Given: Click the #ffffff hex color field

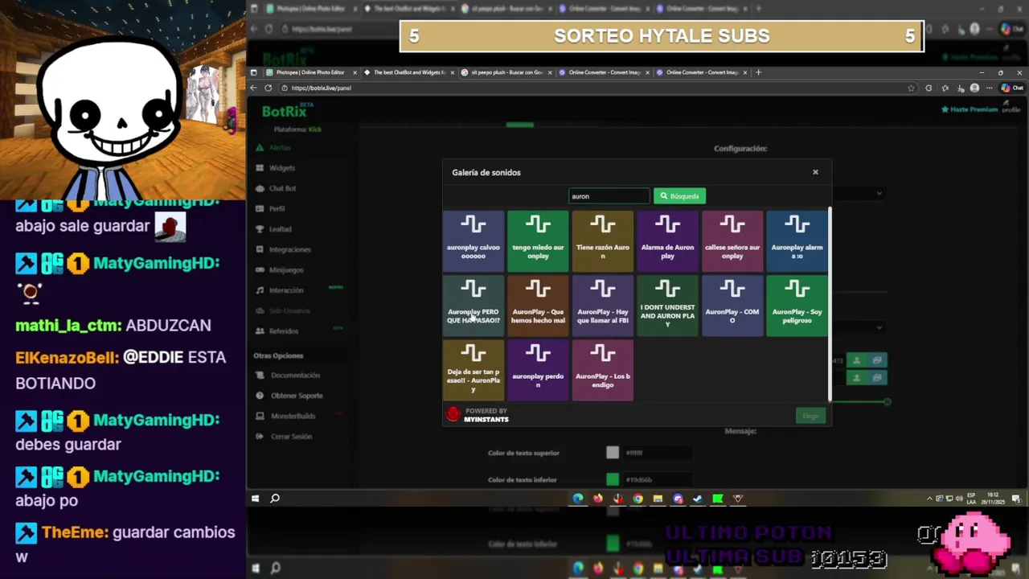Looking at the screenshot, I should point(658,453).
